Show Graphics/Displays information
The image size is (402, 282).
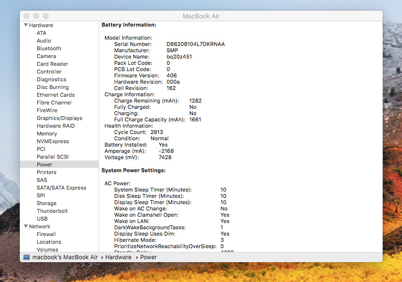59,118
